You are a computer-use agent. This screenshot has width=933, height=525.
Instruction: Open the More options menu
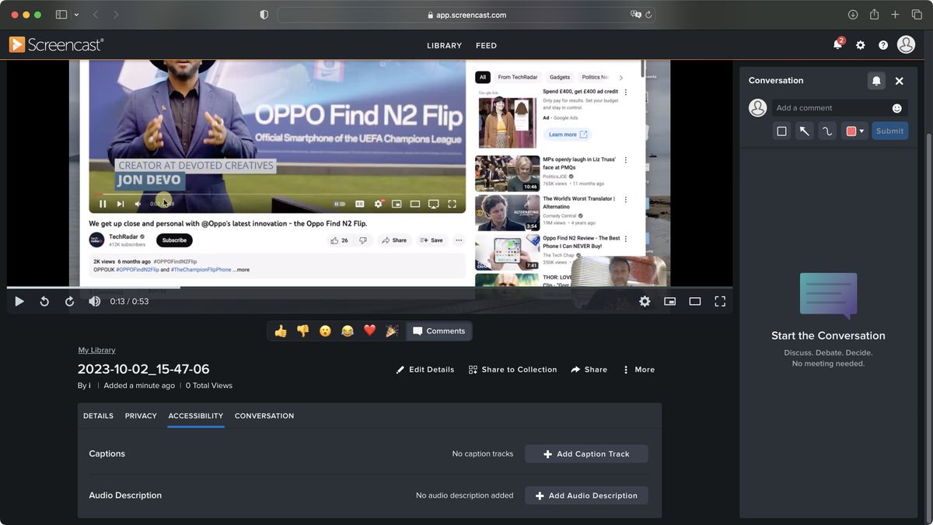click(638, 369)
